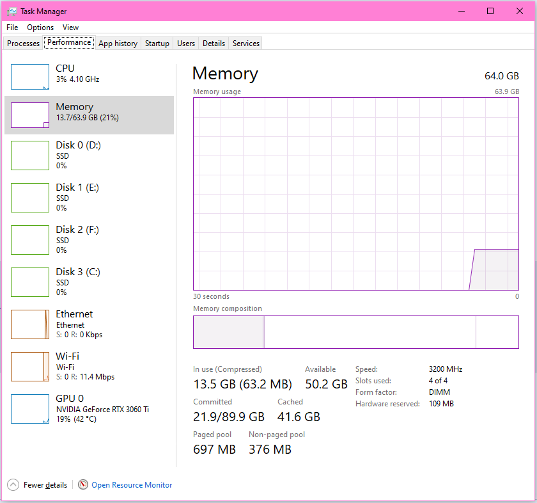Viewport: 537px width, 503px height.
Task: Select the Memory usage mini graph
Action: [x=30, y=115]
